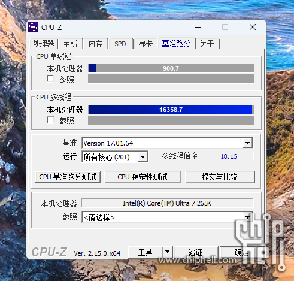Click the multi-thread 16358.7 score bar
This screenshot has width=294, height=281.
[x=171, y=110]
